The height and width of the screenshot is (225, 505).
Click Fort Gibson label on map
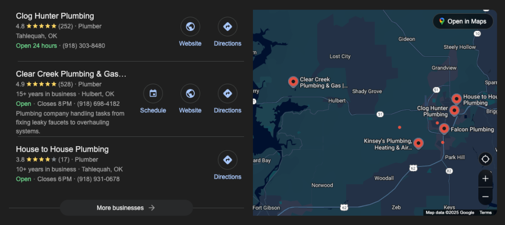pyautogui.click(x=267, y=208)
